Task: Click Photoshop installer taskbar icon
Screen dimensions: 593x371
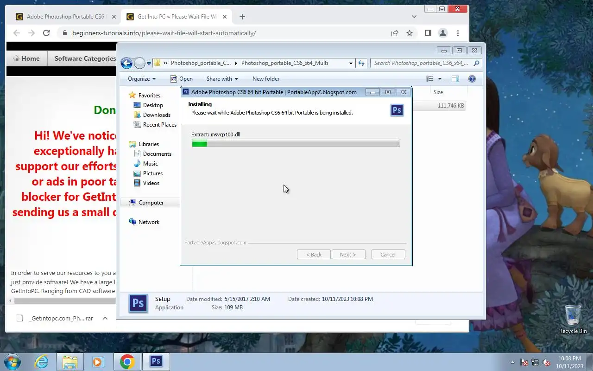Action: 156,362
